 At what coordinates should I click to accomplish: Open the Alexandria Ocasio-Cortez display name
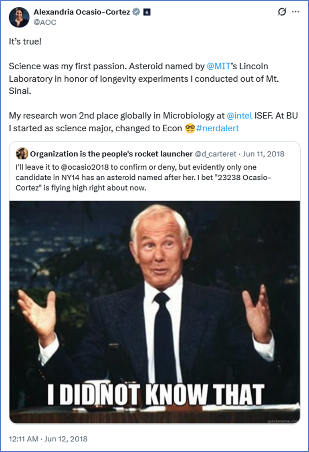82,12
